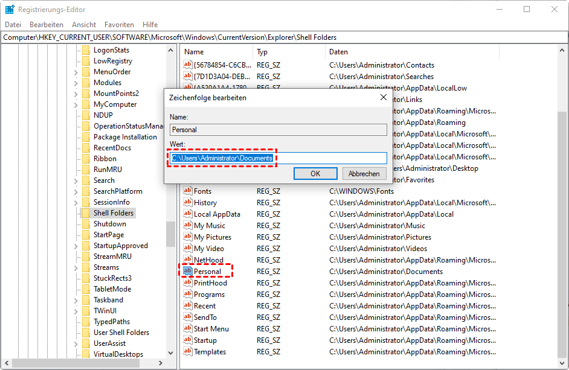Expand the Modules key

click(x=76, y=83)
